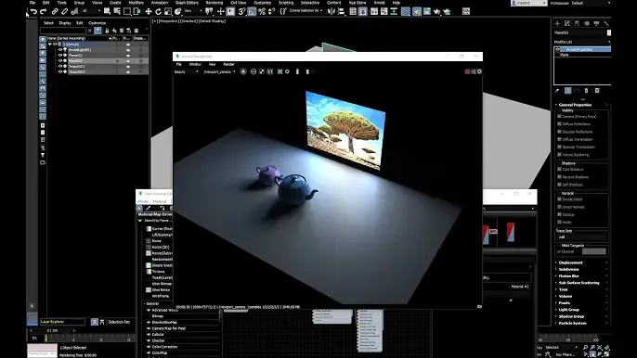Click the scene explorer search field
Screen dimensions: 637x358
pyautogui.click(x=63, y=31)
